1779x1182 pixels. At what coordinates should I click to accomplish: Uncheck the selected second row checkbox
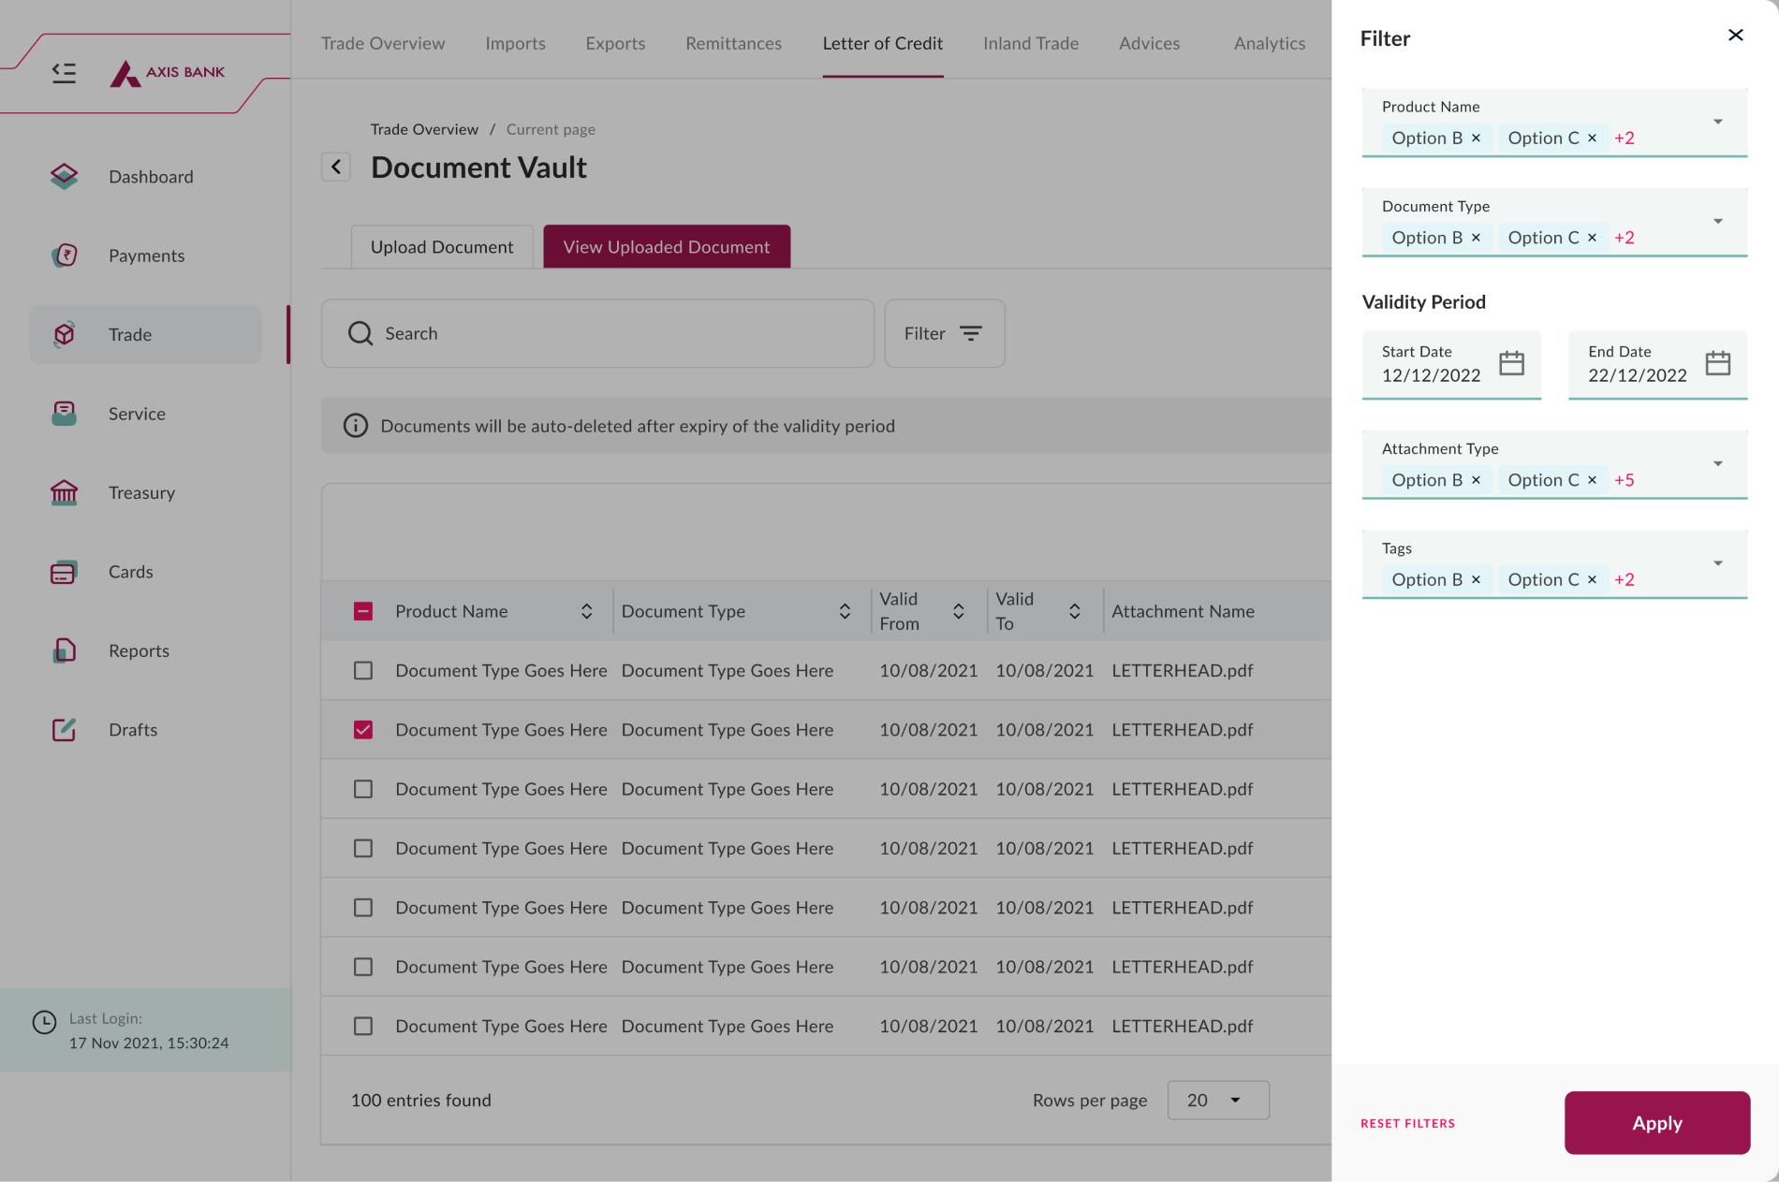[363, 730]
